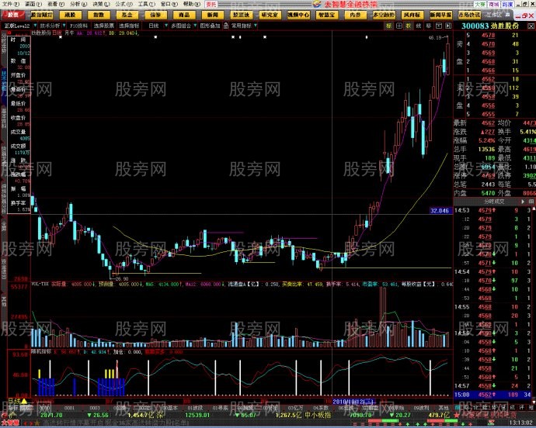Close the 300083 quote panel X icon

pyautogui.click(x=531, y=26)
